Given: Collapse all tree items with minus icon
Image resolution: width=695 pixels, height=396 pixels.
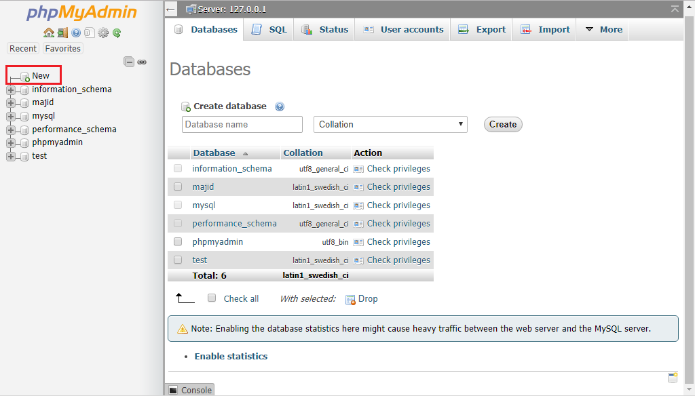Looking at the screenshot, I should click(x=128, y=62).
